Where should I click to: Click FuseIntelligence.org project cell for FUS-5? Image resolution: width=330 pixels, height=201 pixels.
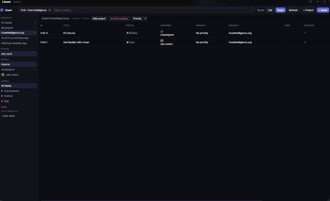click(x=240, y=33)
